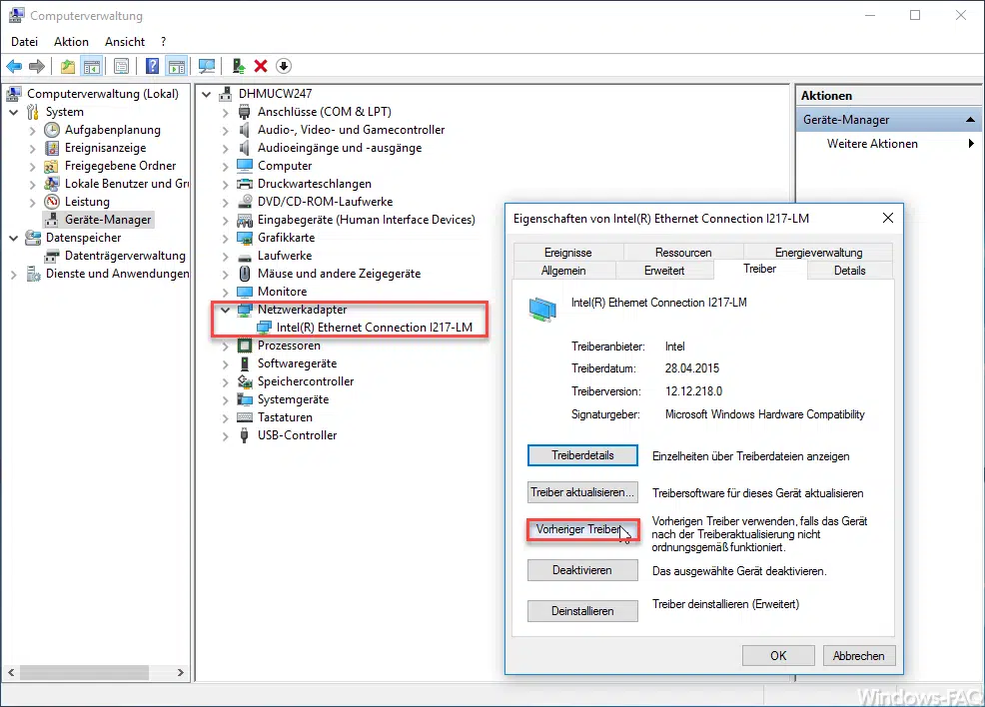Open the Aktion menu
This screenshot has width=985, height=707.
[x=71, y=42]
